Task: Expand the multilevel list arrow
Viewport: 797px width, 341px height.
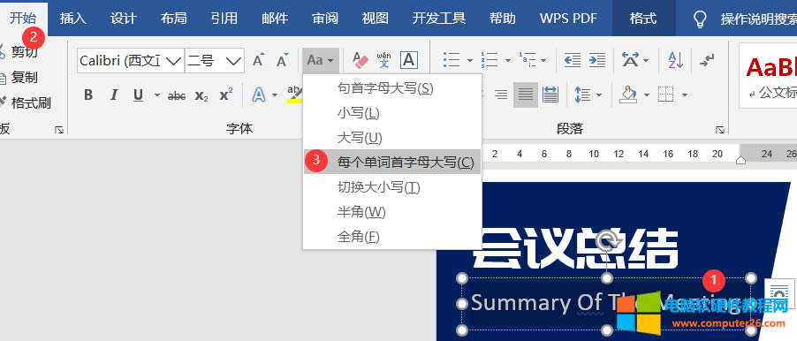Action: point(543,61)
